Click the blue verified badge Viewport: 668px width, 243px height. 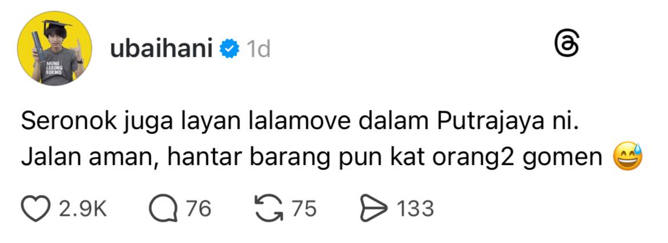(x=229, y=50)
